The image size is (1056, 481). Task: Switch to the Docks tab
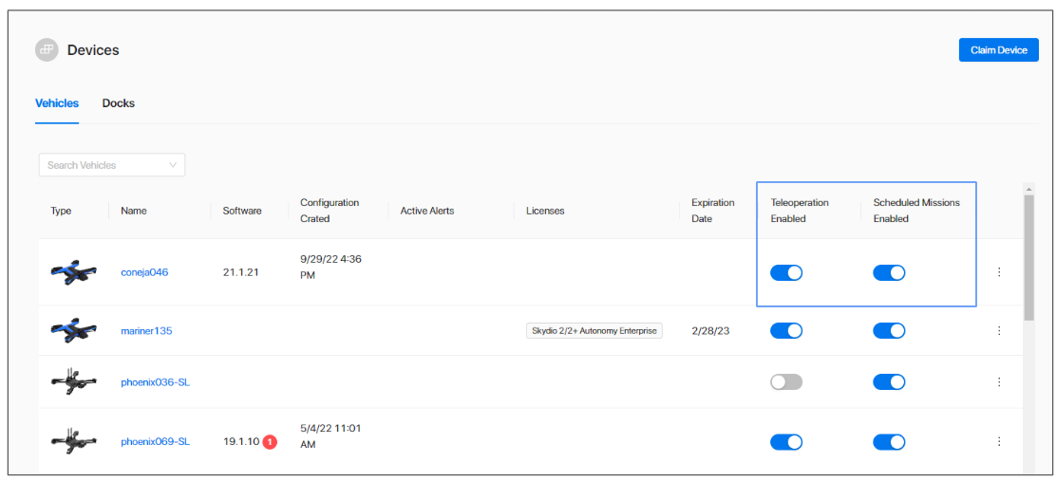pyautogui.click(x=119, y=103)
